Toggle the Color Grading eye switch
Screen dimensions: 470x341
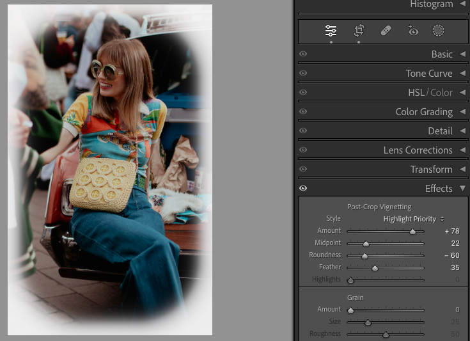click(x=303, y=112)
